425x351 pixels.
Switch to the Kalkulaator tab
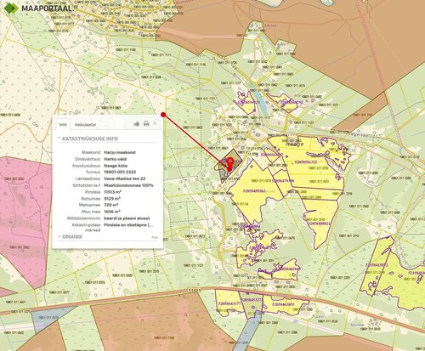pyautogui.click(x=85, y=125)
